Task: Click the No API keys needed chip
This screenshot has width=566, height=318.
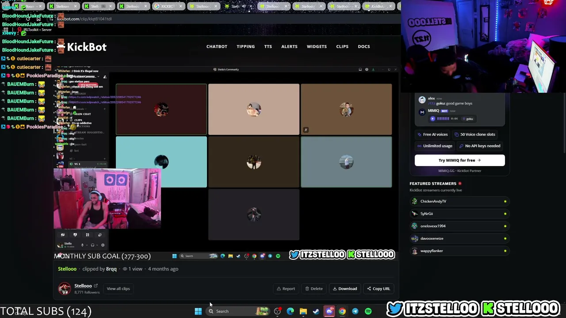Action: coord(479,146)
